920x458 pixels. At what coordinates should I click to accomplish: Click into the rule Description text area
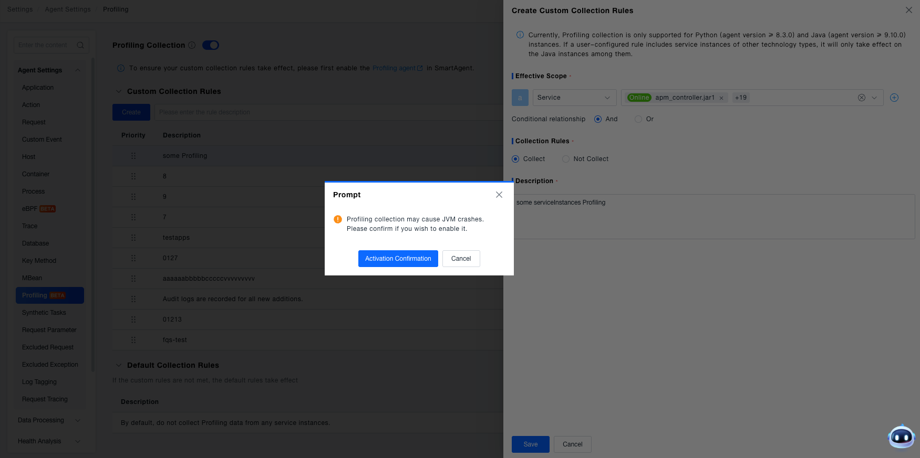click(x=714, y=217)
